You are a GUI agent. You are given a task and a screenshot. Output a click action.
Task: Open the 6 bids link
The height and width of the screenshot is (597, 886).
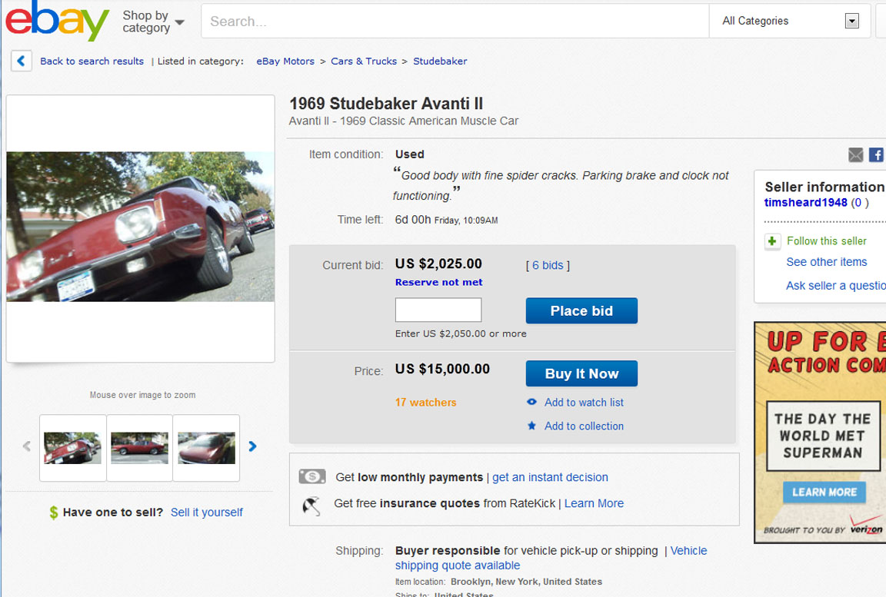point(547,265)
